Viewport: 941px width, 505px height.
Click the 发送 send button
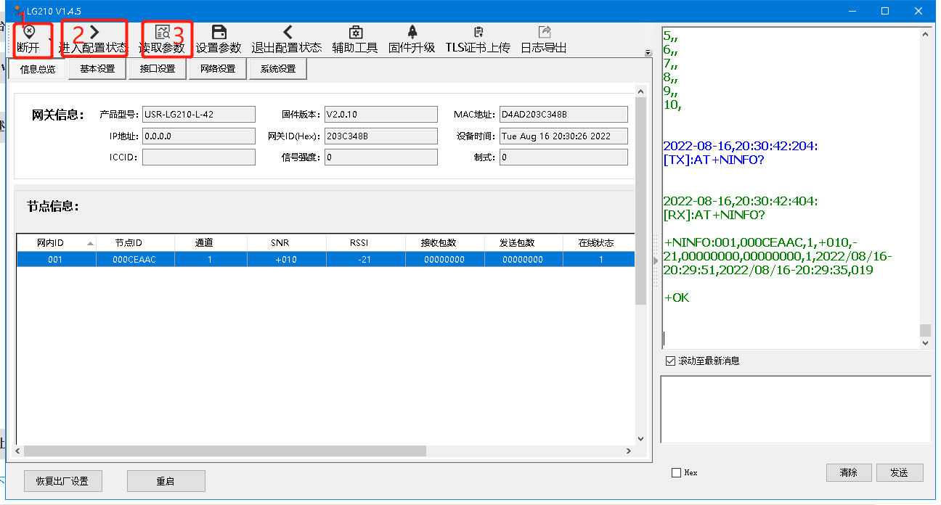(x=899, y=472)
